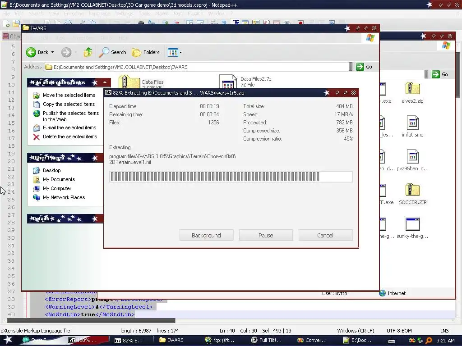Select the sunky-the-g... application icon

click(x=412, y=224)
